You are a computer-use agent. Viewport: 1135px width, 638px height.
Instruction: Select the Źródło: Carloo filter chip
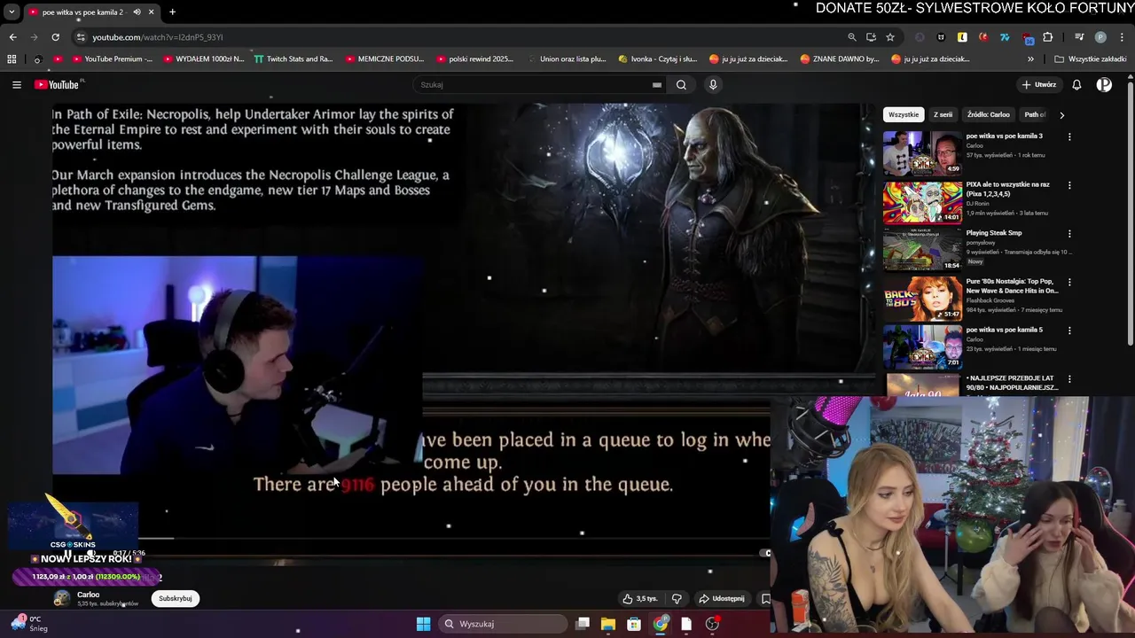pyautogui.click(x=989, y=115)
